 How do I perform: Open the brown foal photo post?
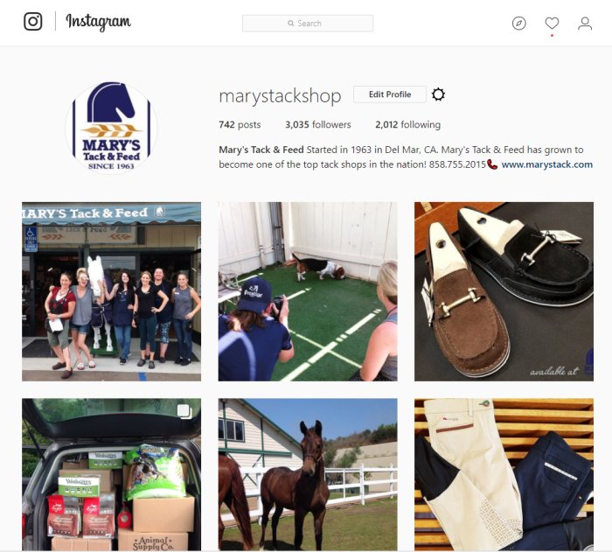[308, 475]
